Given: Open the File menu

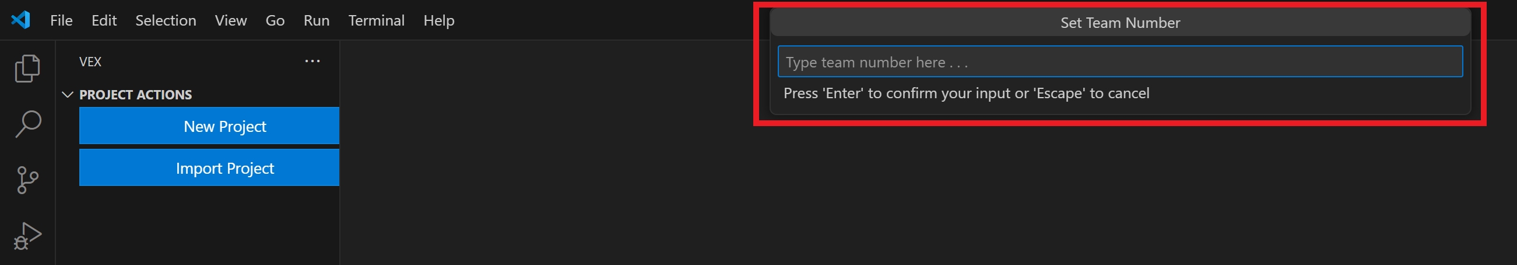Looking at the screenshot, I should [61, 20].
